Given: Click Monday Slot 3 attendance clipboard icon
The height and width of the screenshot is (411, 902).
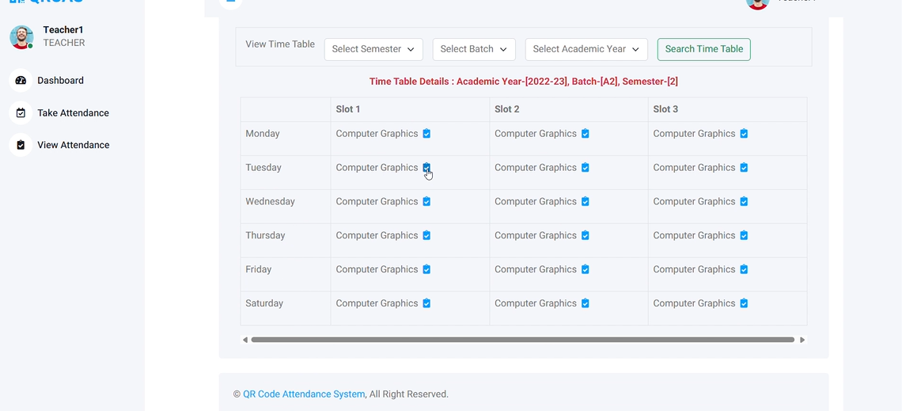Looking at the screenshot, I should (x=744, y=134).
